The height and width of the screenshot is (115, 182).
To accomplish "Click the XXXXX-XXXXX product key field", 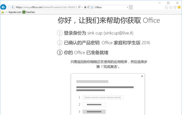I will coord(103,97).
